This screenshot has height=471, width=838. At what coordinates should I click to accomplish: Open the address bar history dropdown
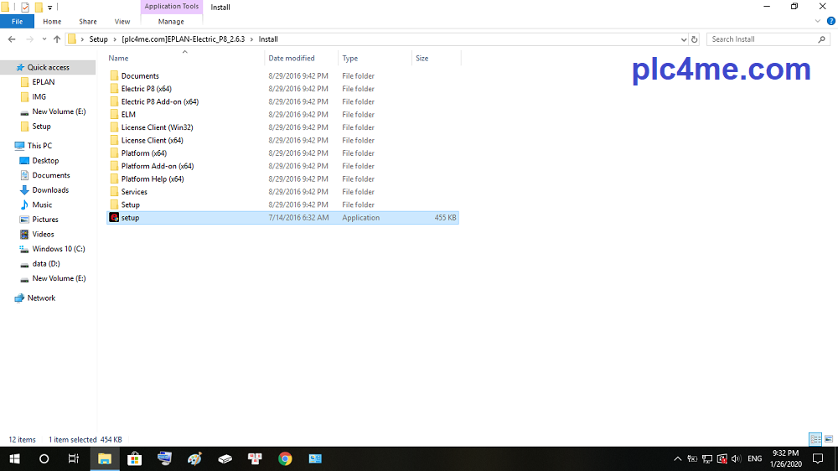point(683,39)
